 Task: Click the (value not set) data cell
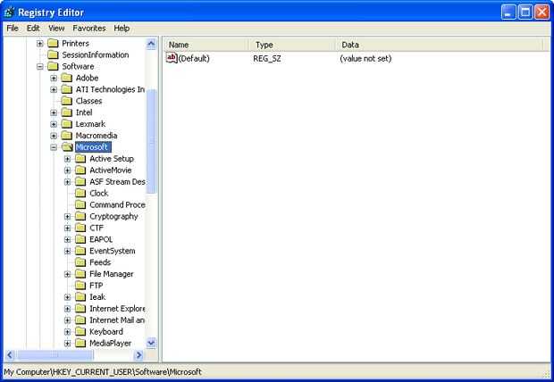tap(365, 59)
